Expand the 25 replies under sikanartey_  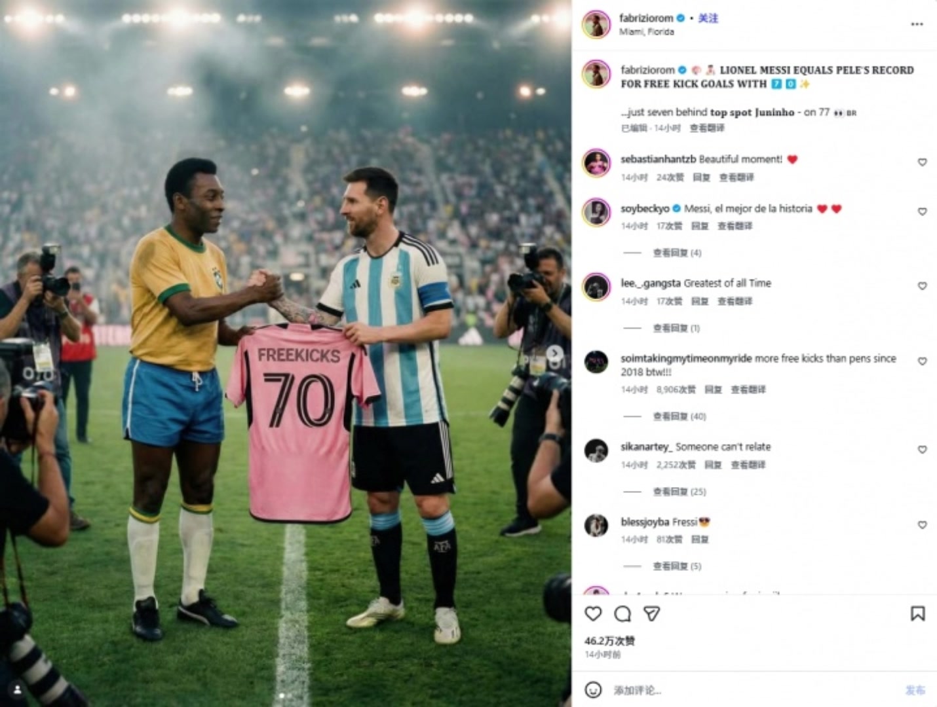pyautogui.click(x=679, y=492)
